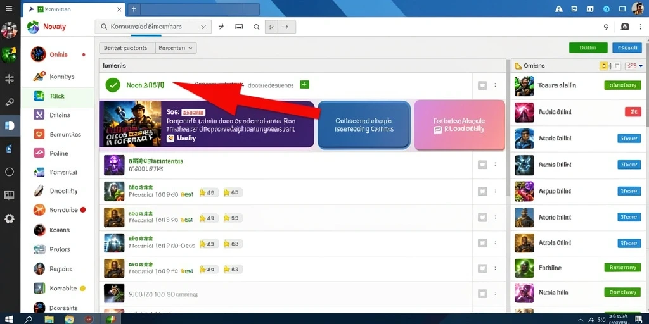Open the 328 dropdown arrow in Omtins header
This screenshot has height=324, width=649.
[x=641, y=66]
